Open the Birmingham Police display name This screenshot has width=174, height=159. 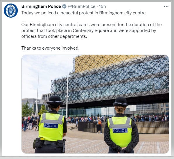pyautogui.click(x=41, y=6)
